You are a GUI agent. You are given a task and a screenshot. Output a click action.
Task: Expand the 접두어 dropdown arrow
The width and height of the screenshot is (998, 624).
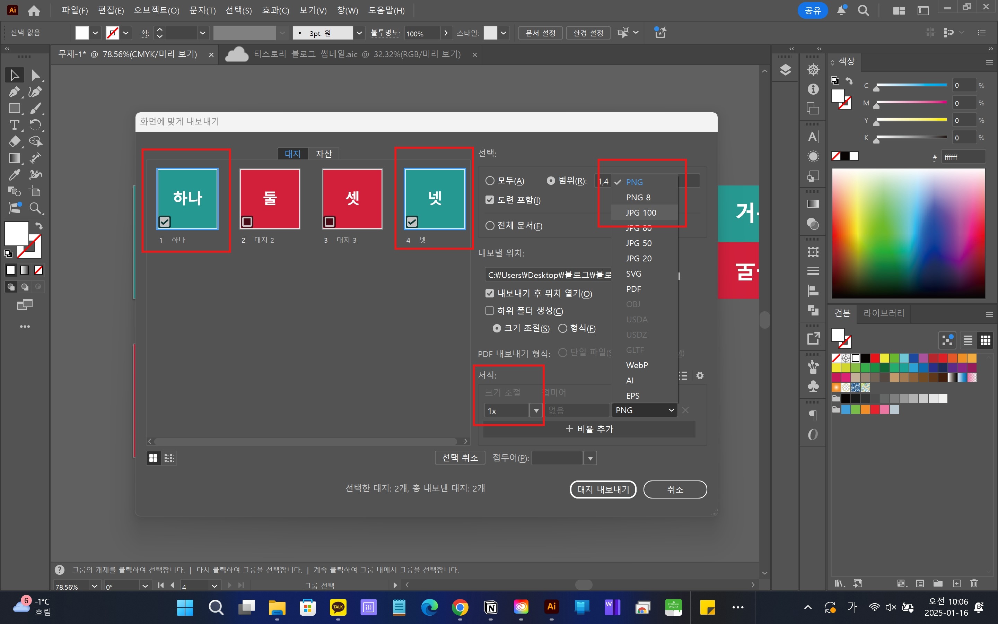tap(590, 458)
